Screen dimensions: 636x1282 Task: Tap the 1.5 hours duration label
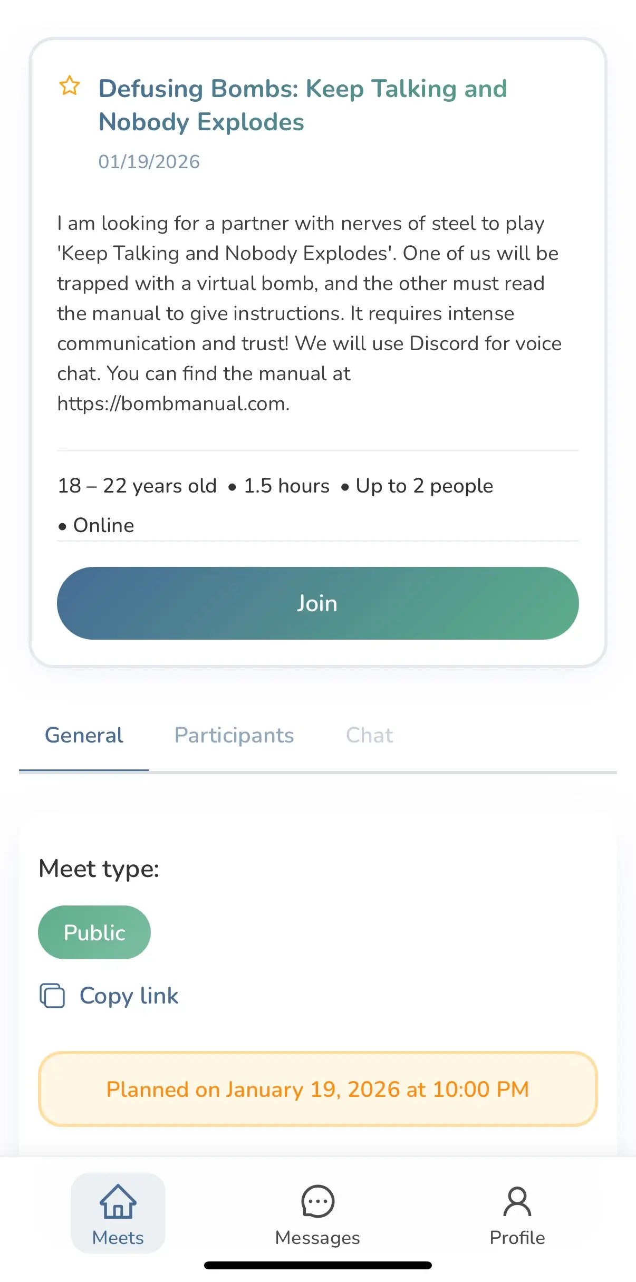coord(286,486)
